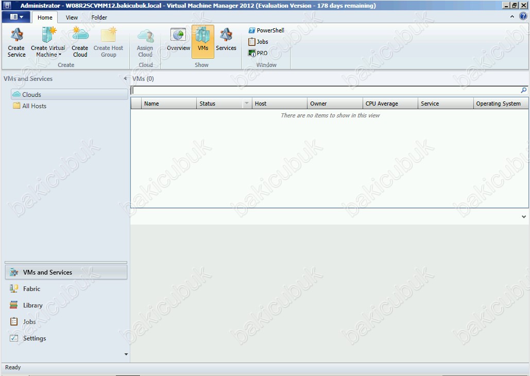
Task: Open the Status column filter dropdown
Action: (x=247, y=104)
